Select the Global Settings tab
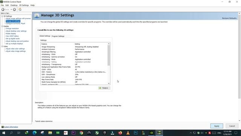 click(x=45, y=36)
